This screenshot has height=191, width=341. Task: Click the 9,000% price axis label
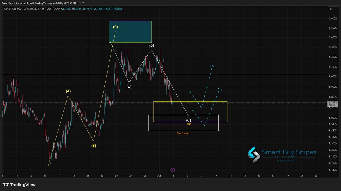tap(333, 77)
